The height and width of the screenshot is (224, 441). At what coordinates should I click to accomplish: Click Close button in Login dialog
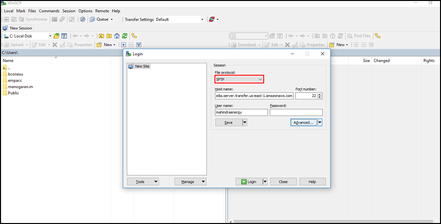coord(283,182)
